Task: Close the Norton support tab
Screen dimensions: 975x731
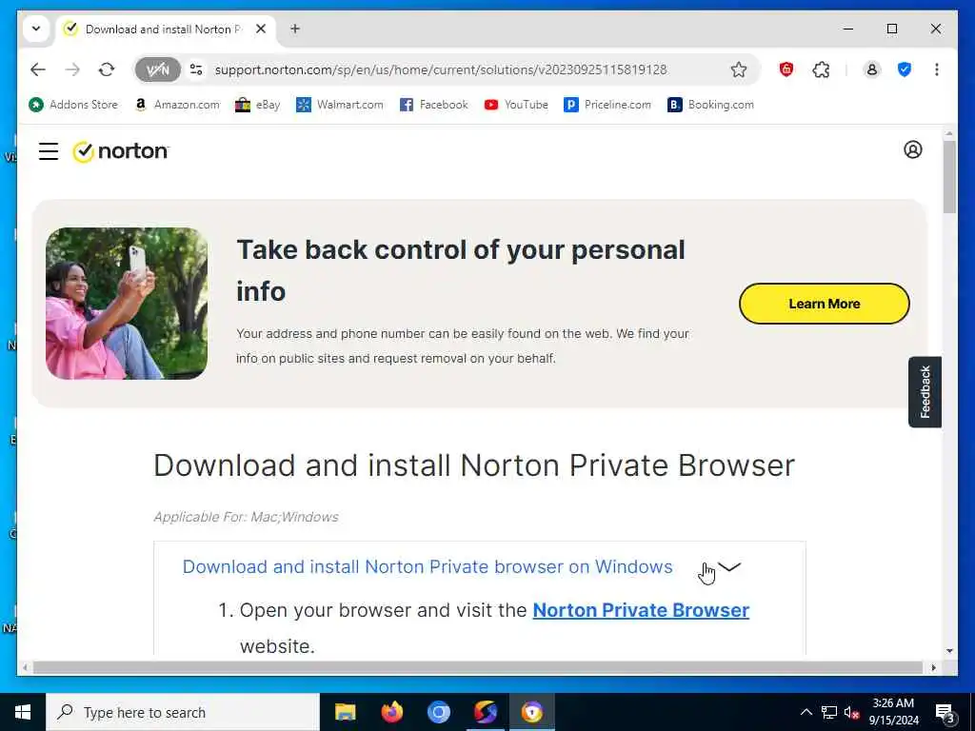Action: [261, 30]
